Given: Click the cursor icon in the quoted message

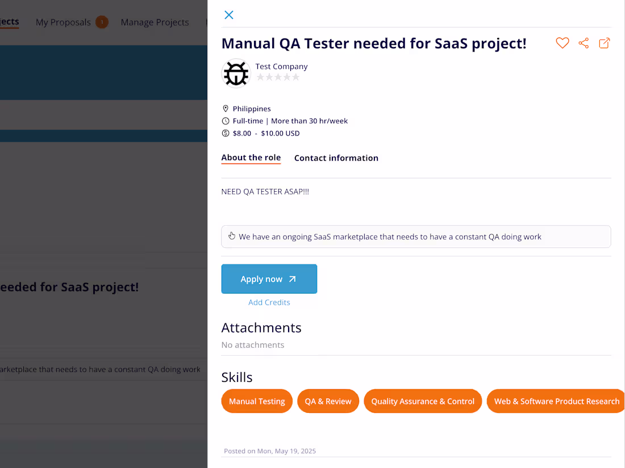Looking at the screenshot, I should tap(231, 236).
